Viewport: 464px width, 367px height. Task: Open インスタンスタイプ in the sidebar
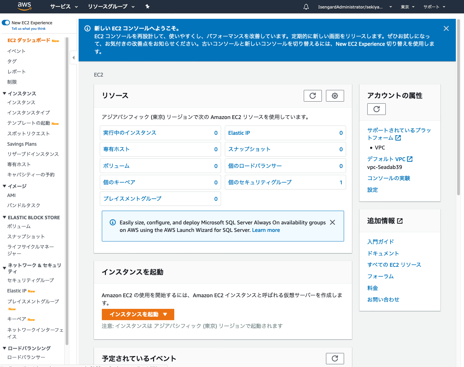tap(29, 113)
